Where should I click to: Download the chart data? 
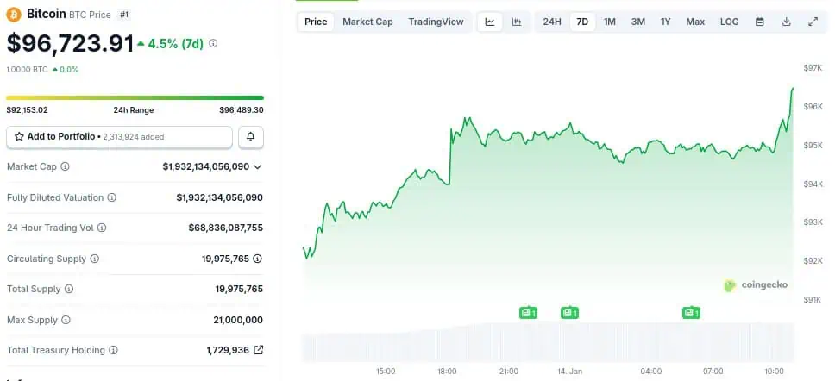coord(786,22)
